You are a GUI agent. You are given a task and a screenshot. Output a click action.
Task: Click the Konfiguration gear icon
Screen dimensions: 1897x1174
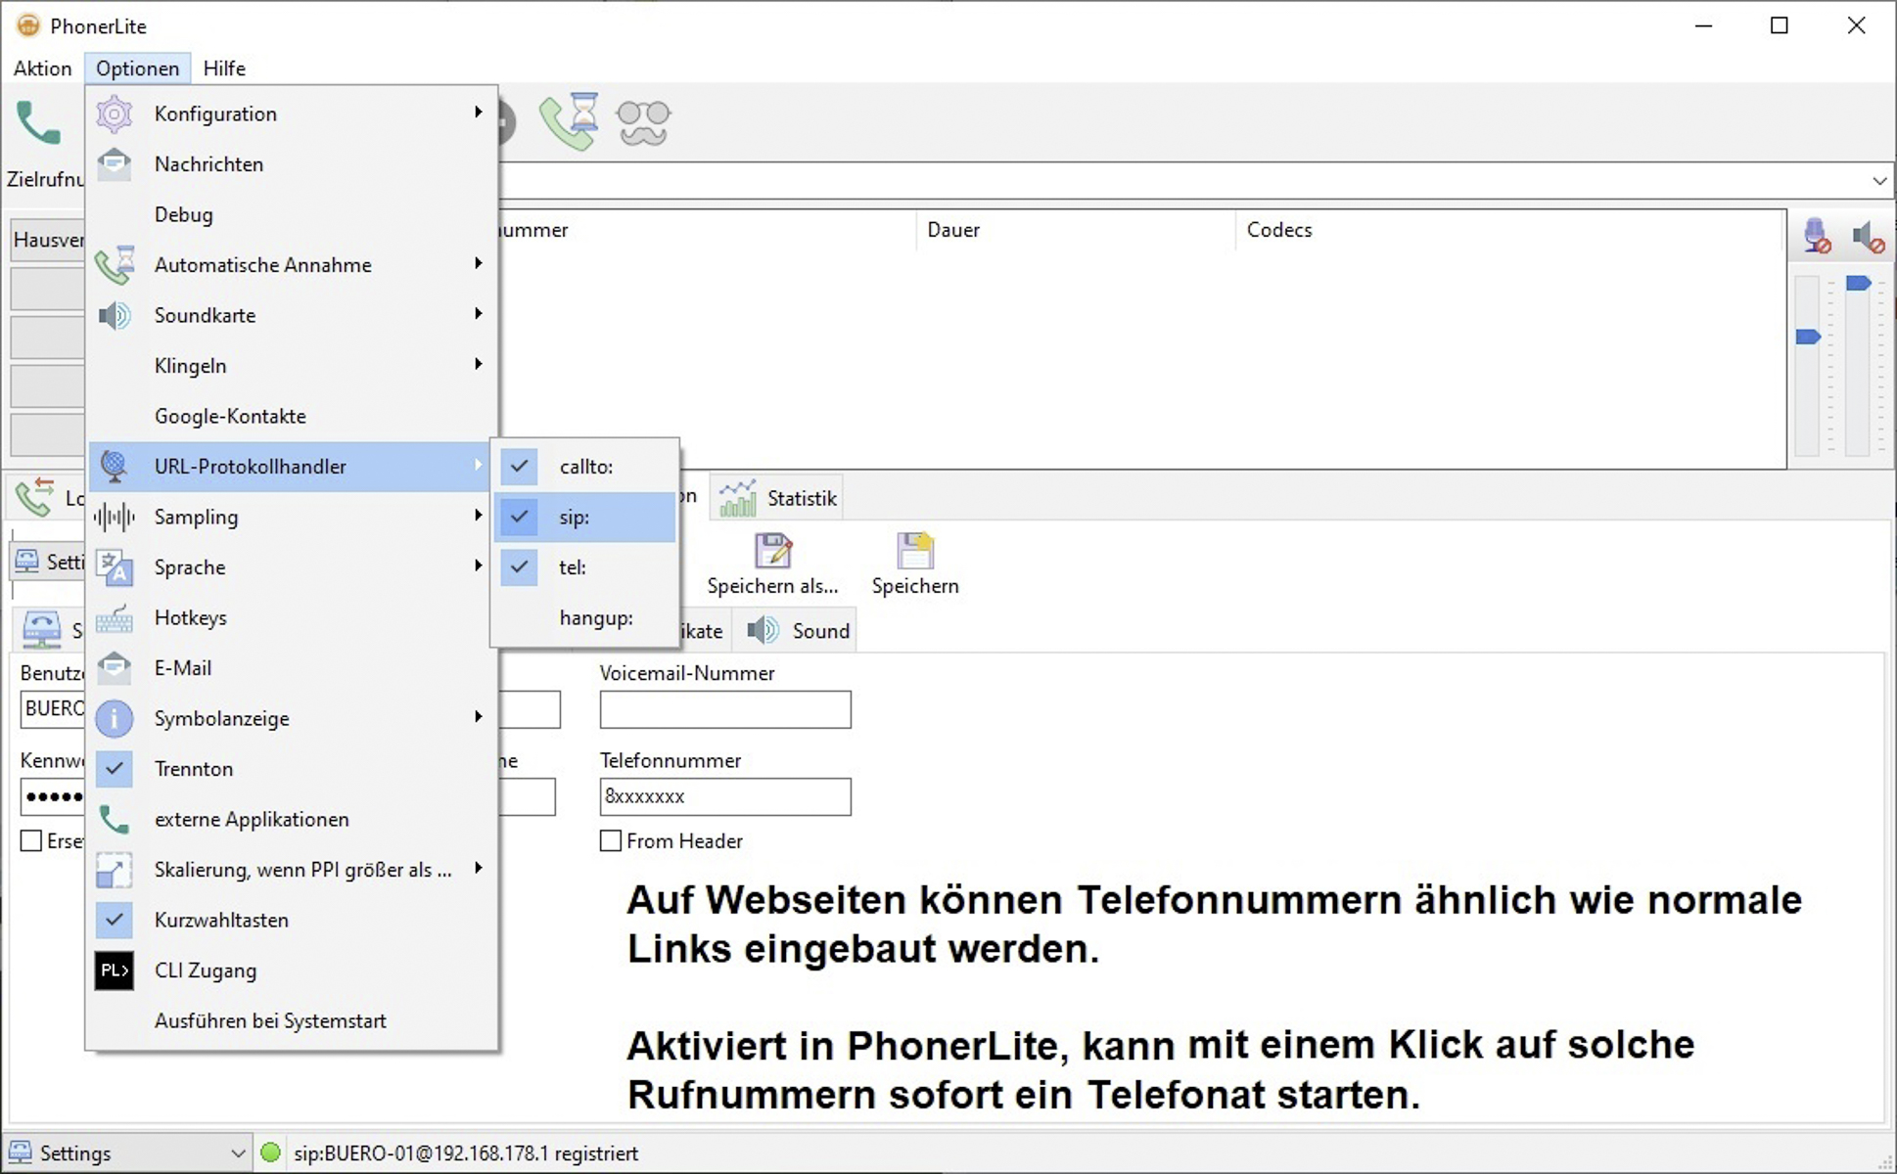[115, 114]
